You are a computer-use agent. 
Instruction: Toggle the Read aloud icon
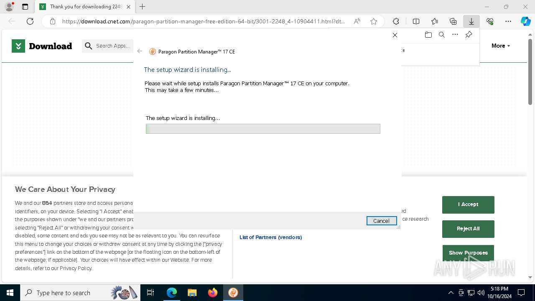[357, 21]
